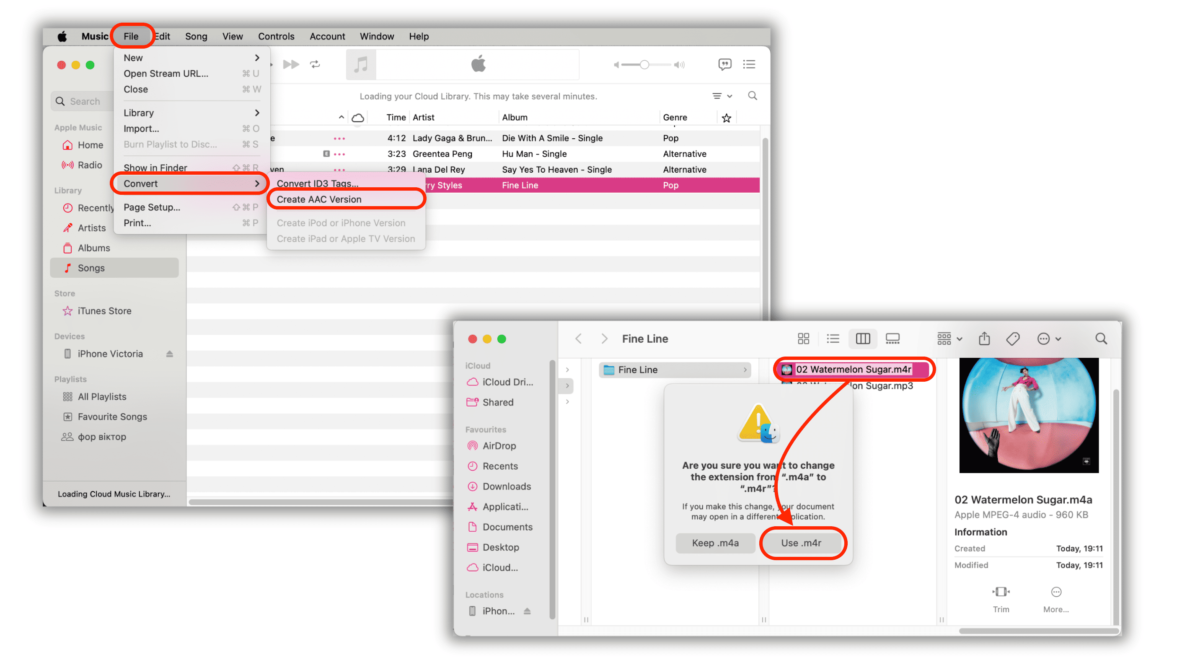Go forward in Finder window

pyautogui.click(x=604, y=339)
